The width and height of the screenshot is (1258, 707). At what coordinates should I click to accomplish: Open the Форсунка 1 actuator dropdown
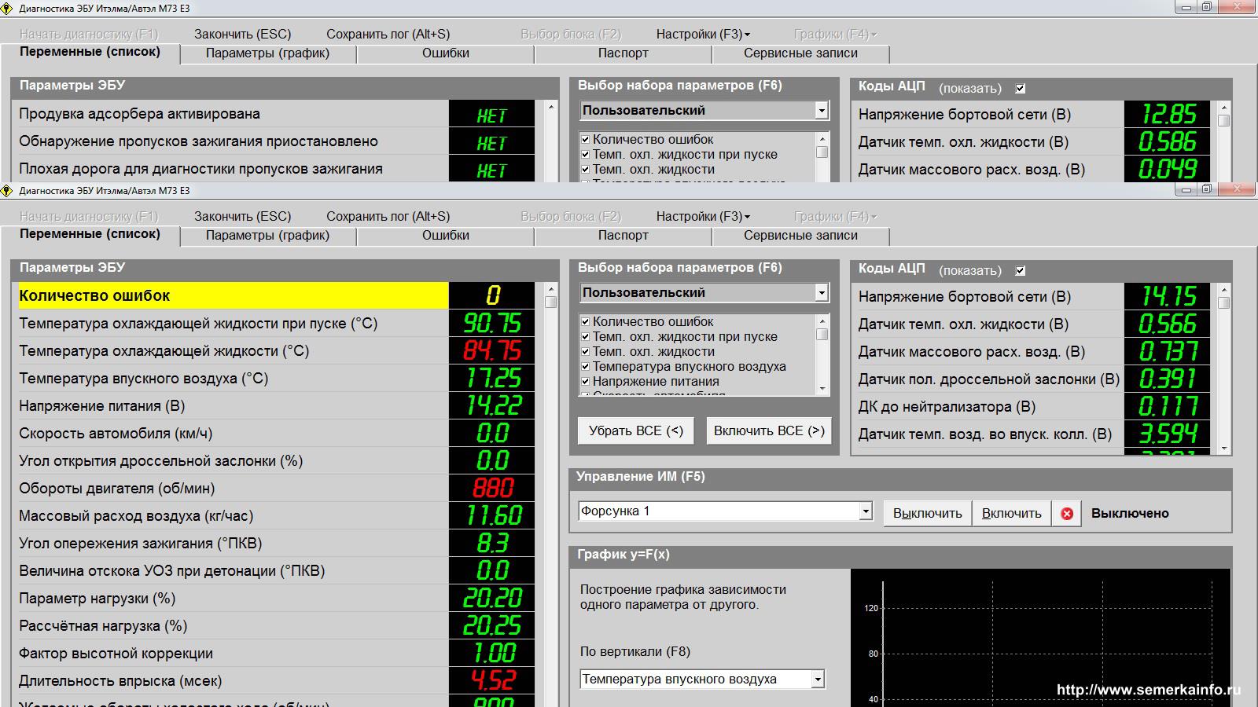pyautogui.click(x=866, y=511)
